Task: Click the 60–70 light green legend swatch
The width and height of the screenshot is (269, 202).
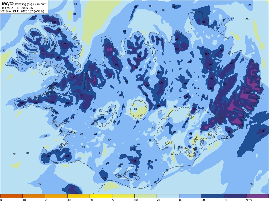Action: [146, 196]
